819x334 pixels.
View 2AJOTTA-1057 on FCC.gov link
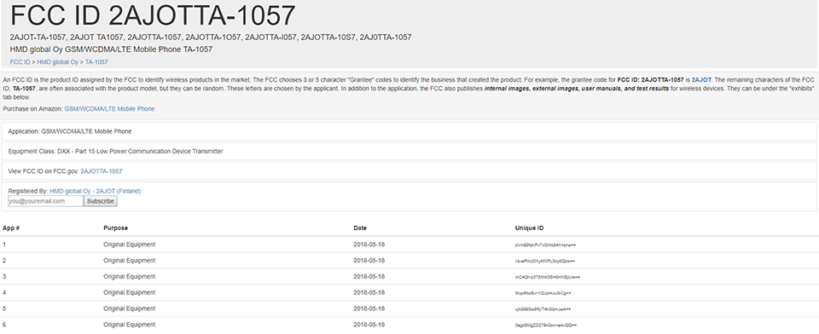pos(102,171)
